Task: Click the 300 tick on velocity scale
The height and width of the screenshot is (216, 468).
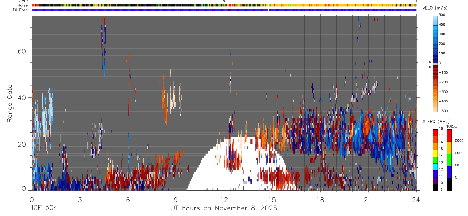Action: [x=442, y=34]
